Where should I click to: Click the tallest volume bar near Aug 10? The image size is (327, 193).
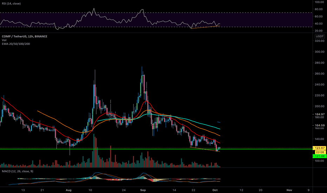[x=94, y=151]
